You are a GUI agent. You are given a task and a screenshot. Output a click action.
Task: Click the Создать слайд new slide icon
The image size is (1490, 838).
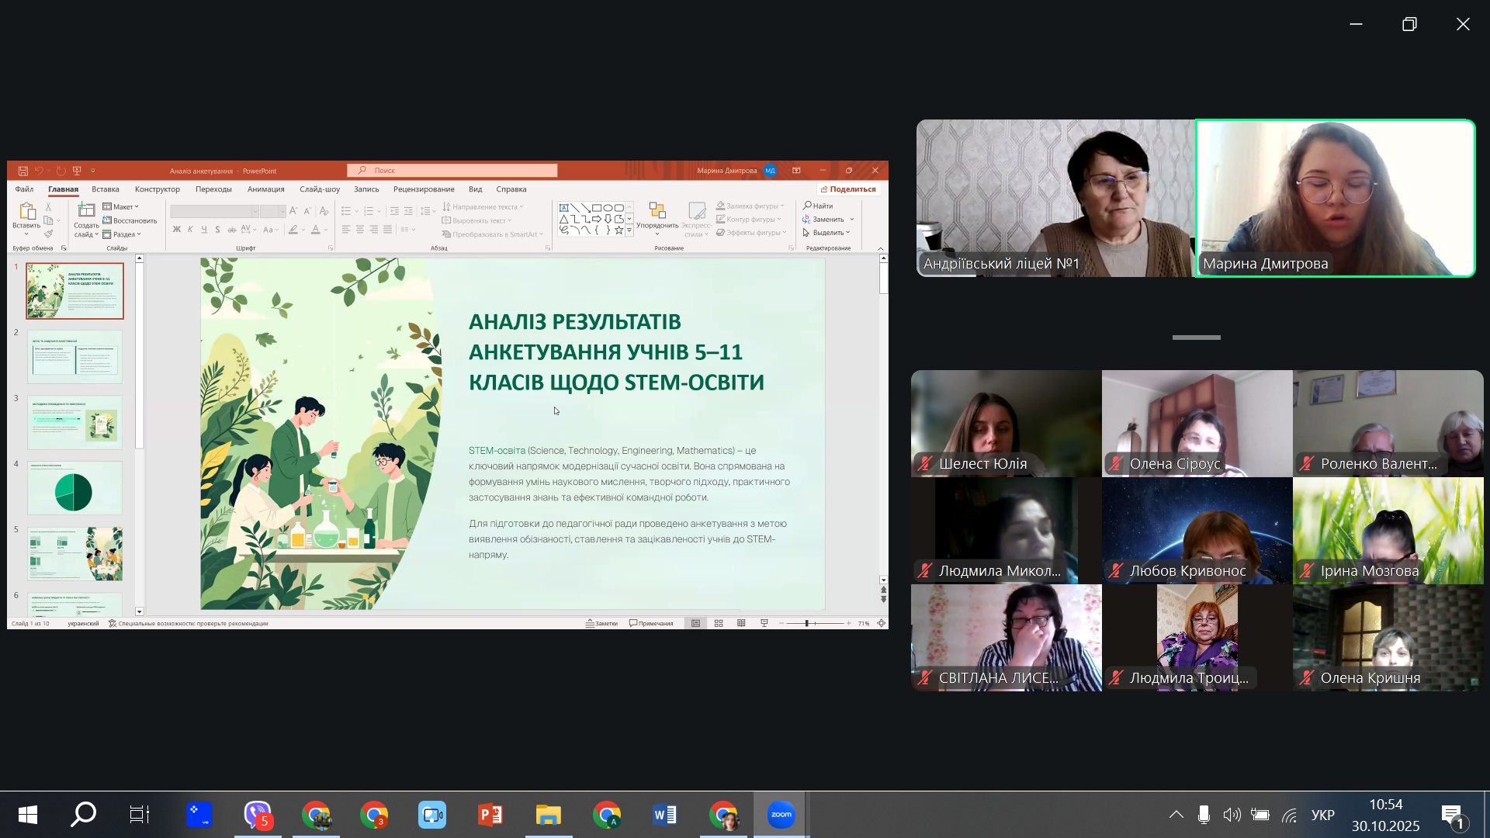click(x=86, y=210)
